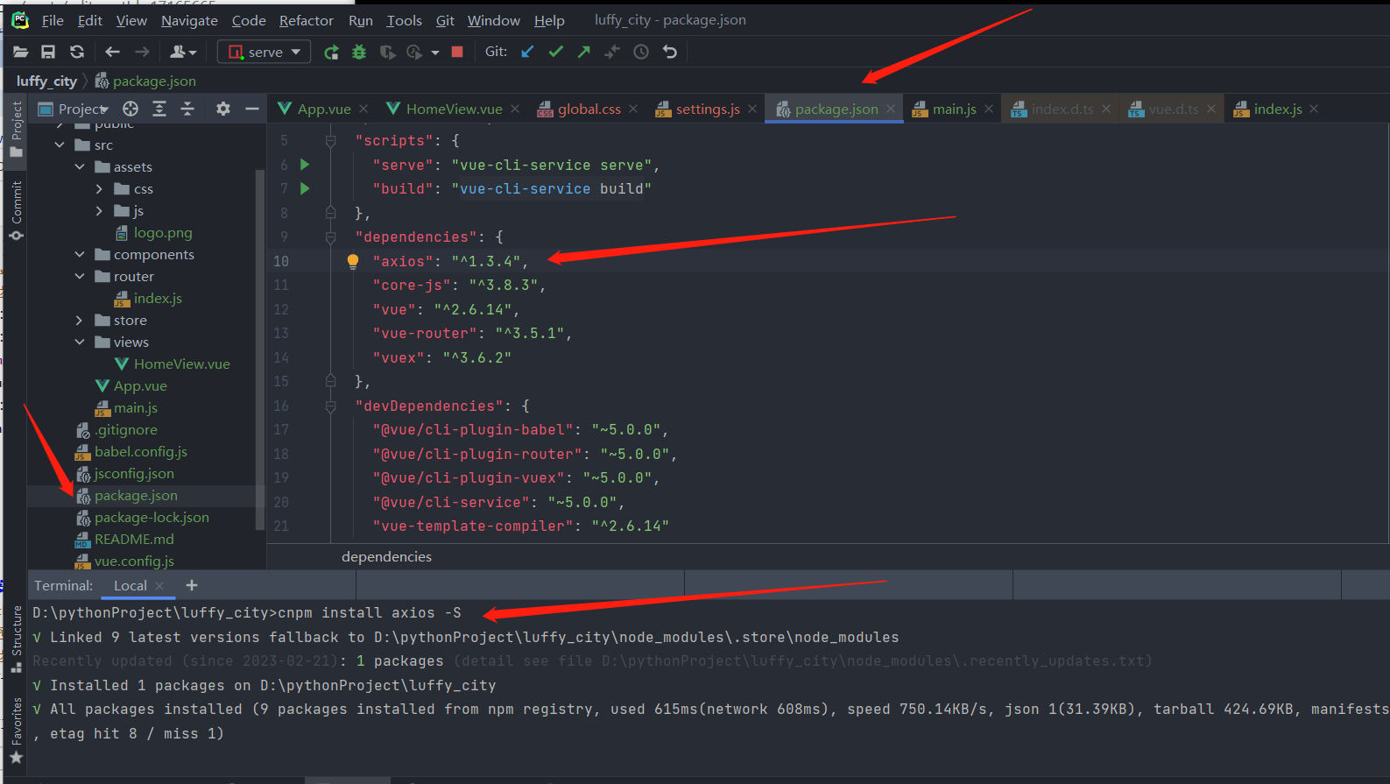This screenshot has width=1390, height=784.
Task: Click the Reload from Disk icon
Action: (x=77, y=53)
